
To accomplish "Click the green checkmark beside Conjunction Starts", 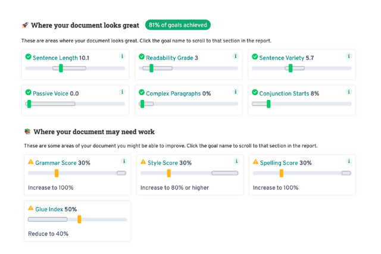I will pyautogui.click(x=255, y=92).
